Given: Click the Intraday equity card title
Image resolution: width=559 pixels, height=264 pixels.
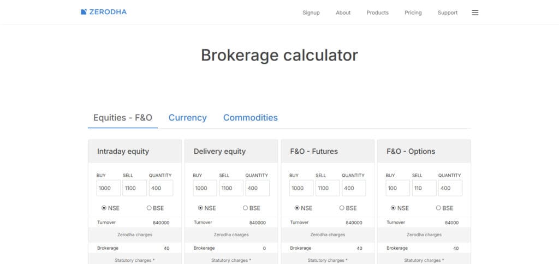Looking at the screenshot, I should [x=123, y=152].
